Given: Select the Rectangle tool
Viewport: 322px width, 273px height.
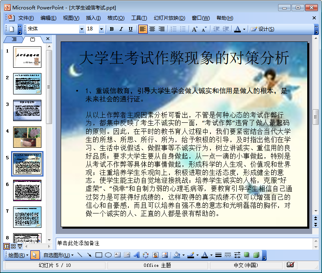Looking at the screenshot, I should point(99,255).
